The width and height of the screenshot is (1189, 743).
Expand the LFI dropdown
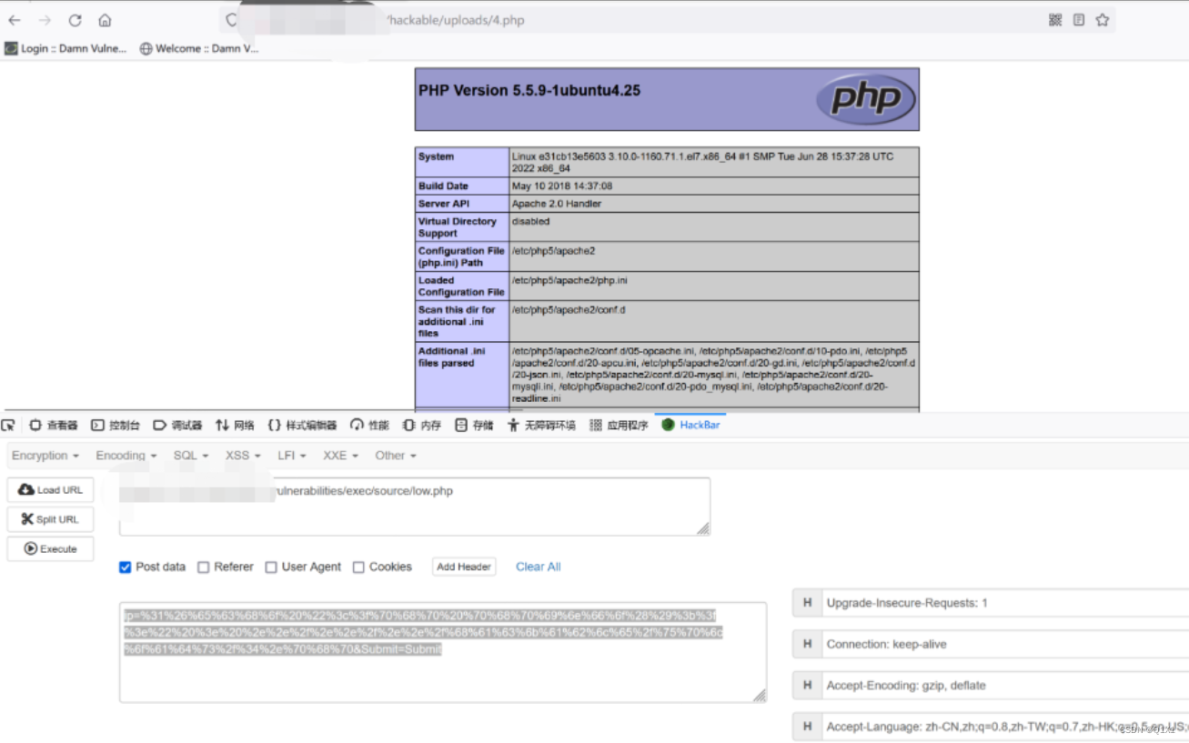(x=291, y=456)
